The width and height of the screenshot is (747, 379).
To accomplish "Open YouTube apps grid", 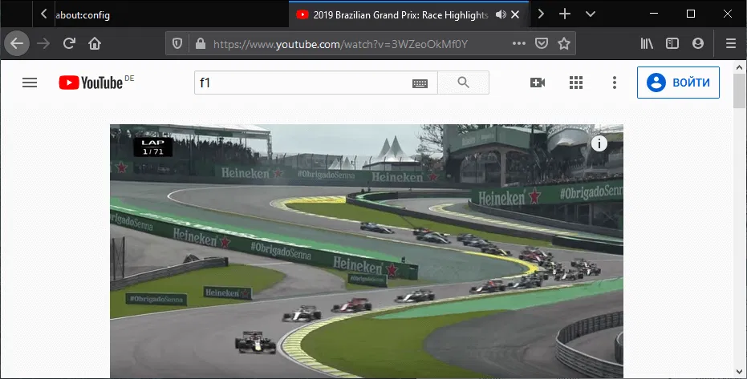I will click(576, 83).
